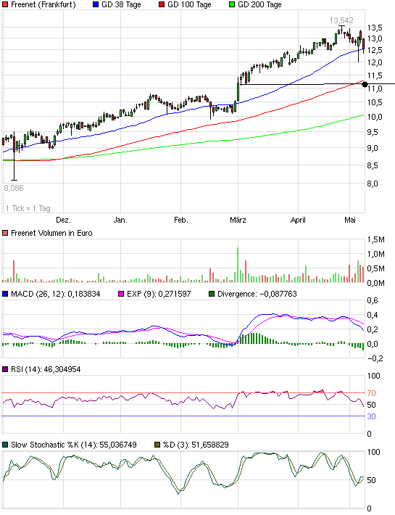Click the olive %D (3) legend square

pos(157,445)
